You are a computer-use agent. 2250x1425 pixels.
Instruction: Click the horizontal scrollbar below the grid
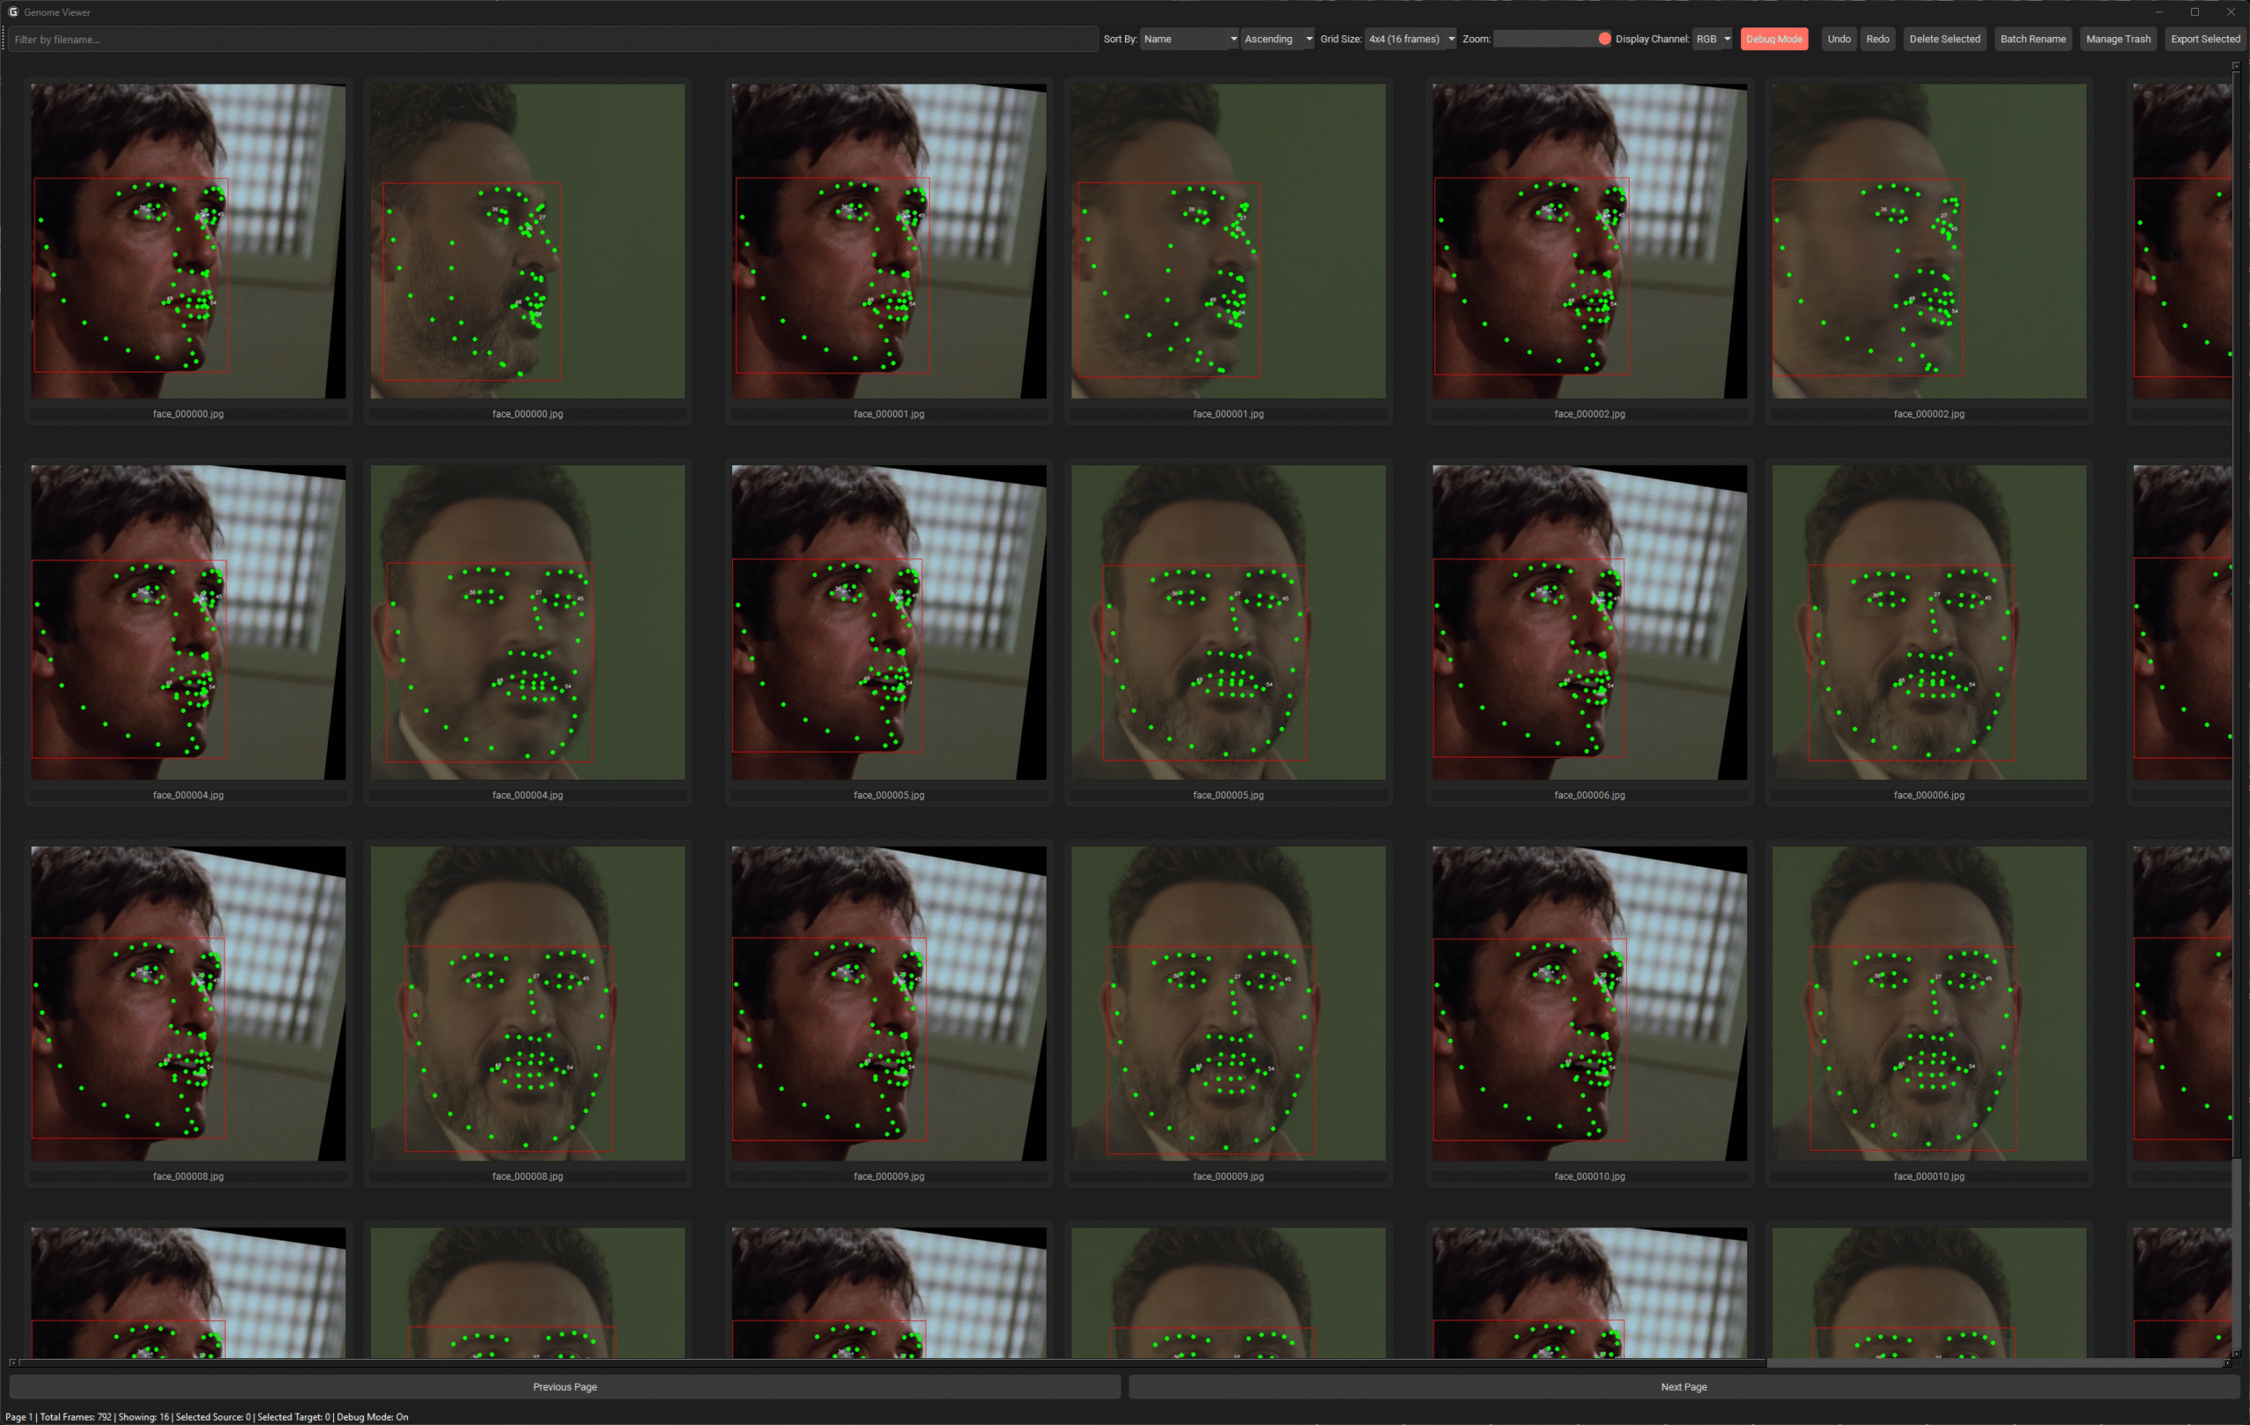pyautogui.click(x=1121, y=1363)
